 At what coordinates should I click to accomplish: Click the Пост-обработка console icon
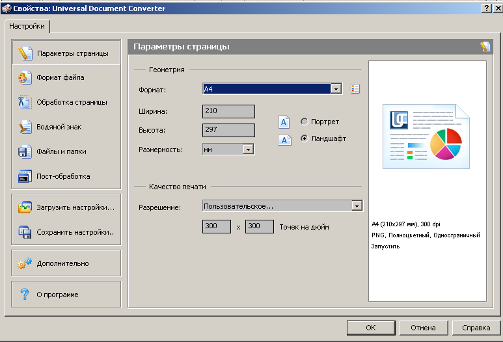pyautogui.click(x=25, y=176)
